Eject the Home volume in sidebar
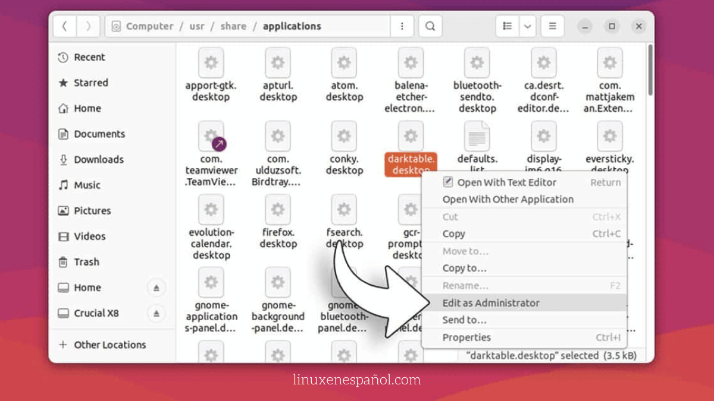The height and width of the screenshot is (401, 714). (156, 288)
